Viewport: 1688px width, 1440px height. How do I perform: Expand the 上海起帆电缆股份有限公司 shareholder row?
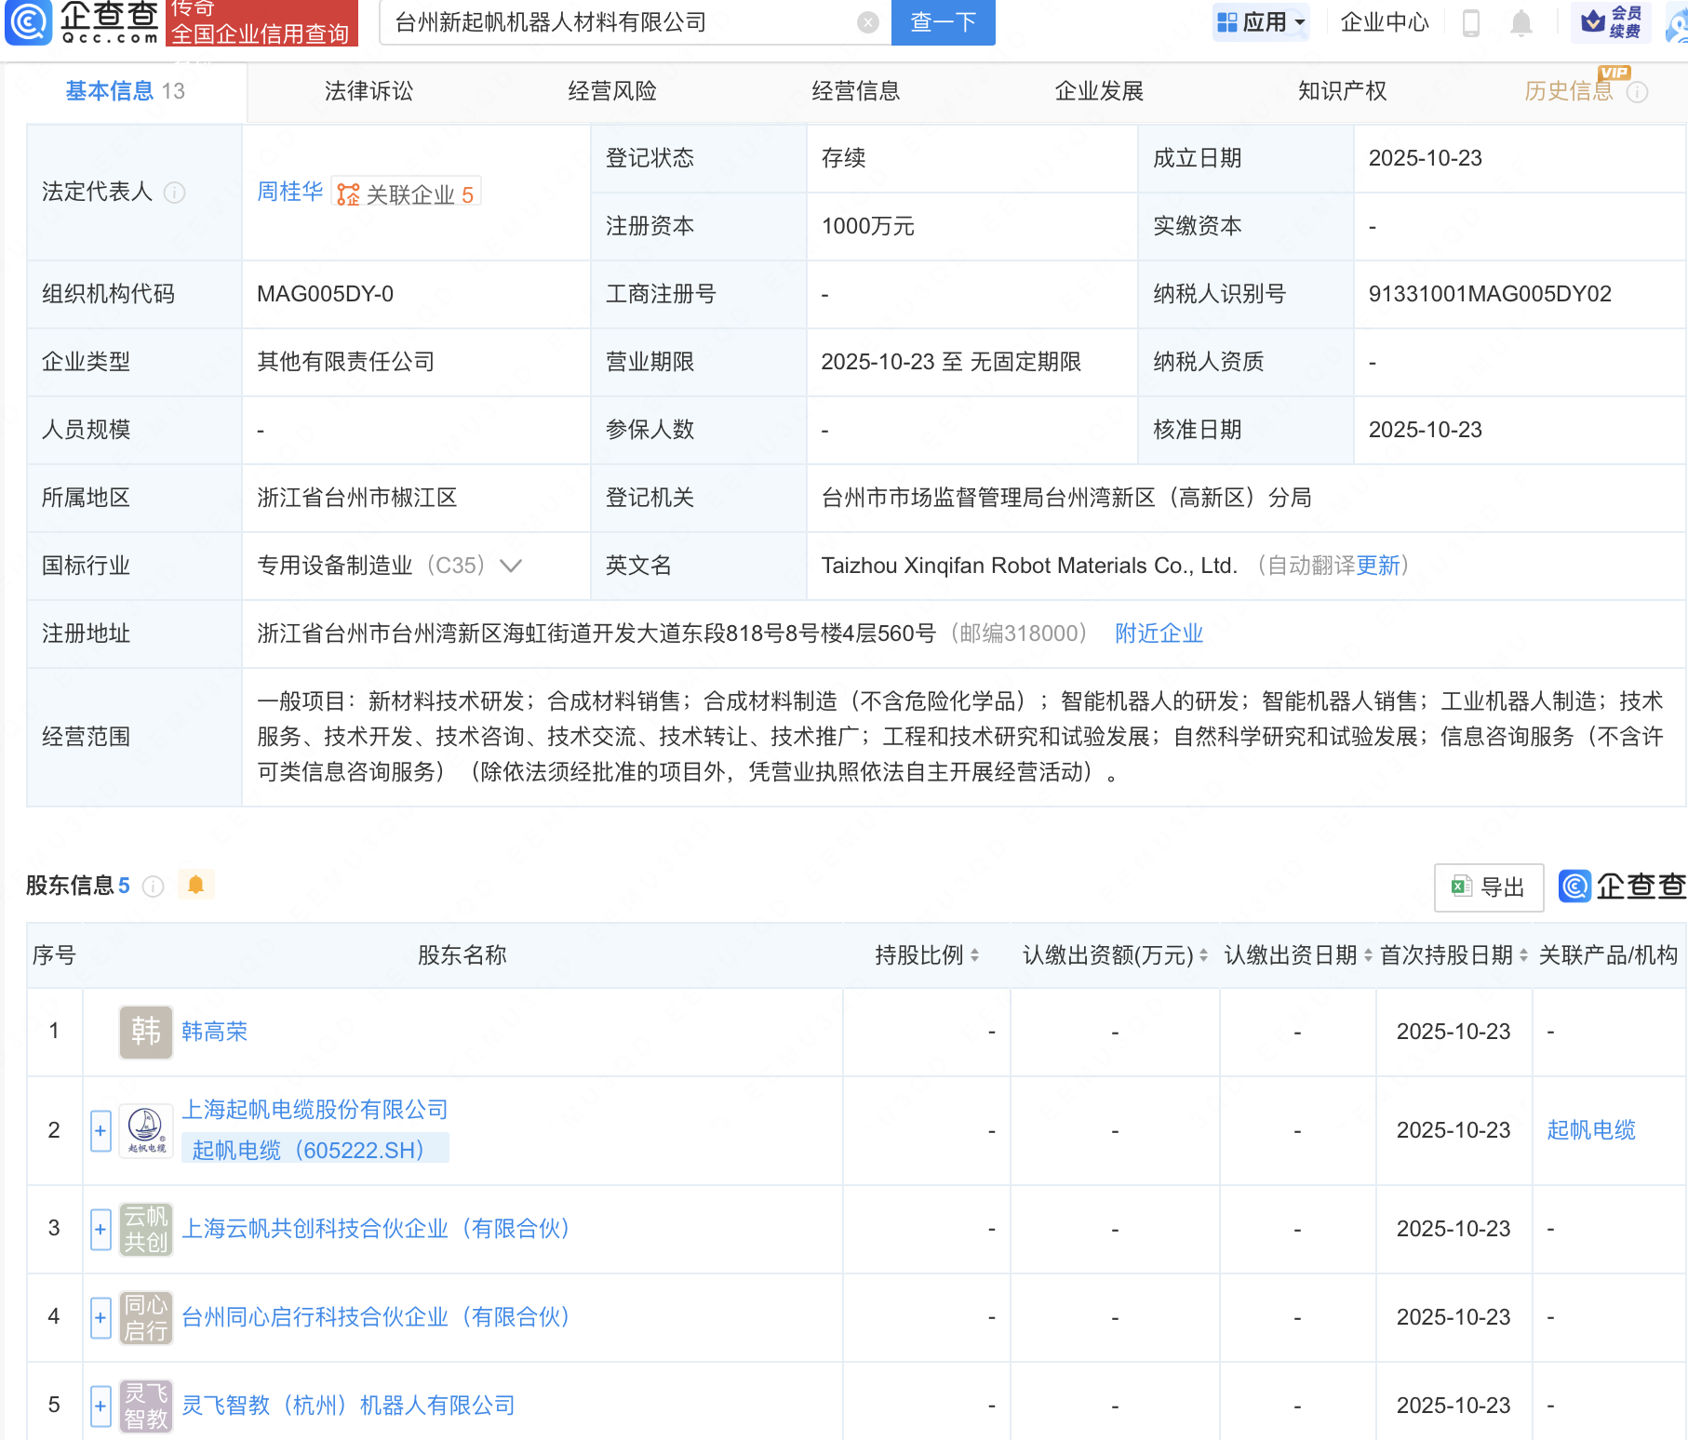(100, 1130)
